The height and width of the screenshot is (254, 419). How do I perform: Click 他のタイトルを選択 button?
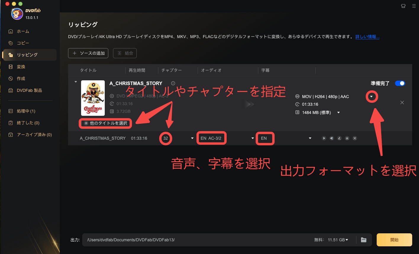[106, 123]
